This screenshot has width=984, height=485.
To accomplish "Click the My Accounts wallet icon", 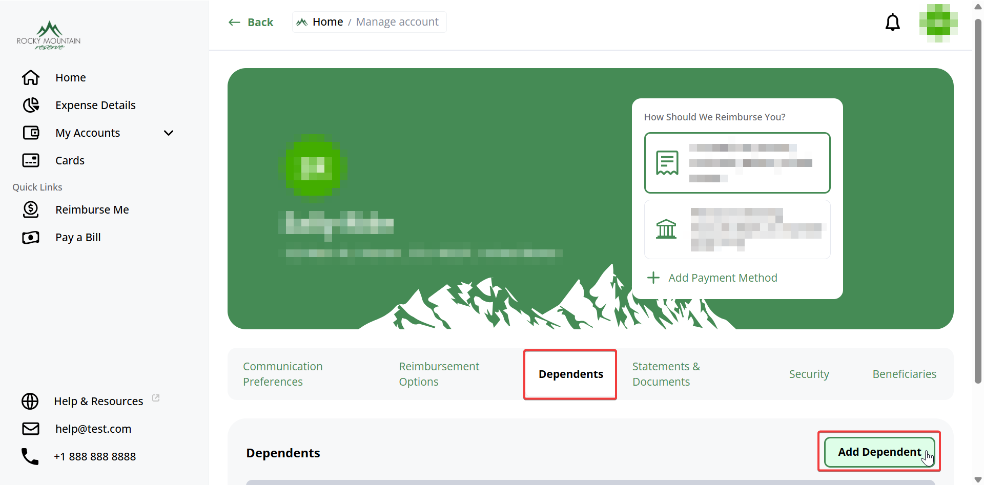I will 31,133.
